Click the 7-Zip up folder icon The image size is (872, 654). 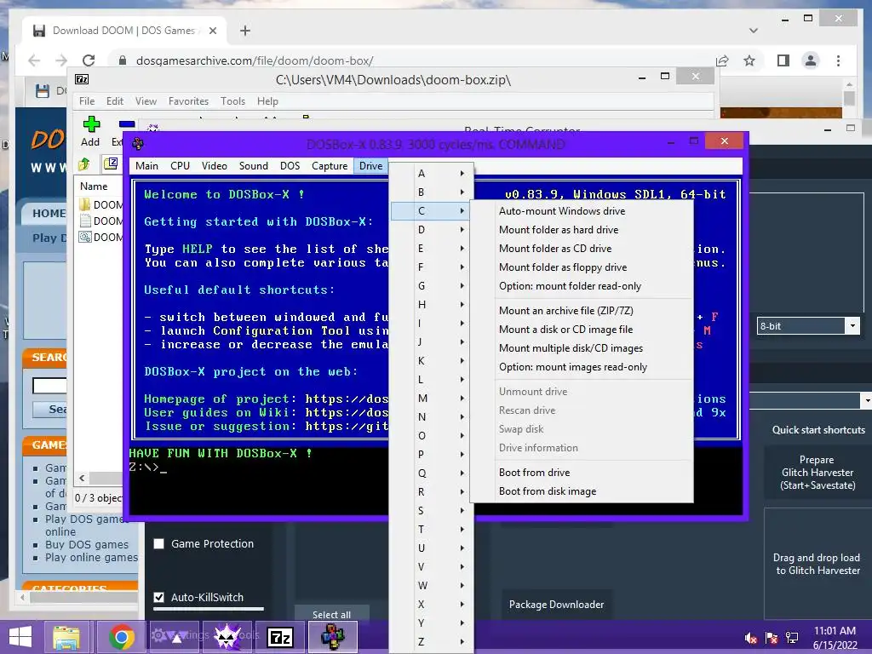pyautogui.click(x=84, y=163)
